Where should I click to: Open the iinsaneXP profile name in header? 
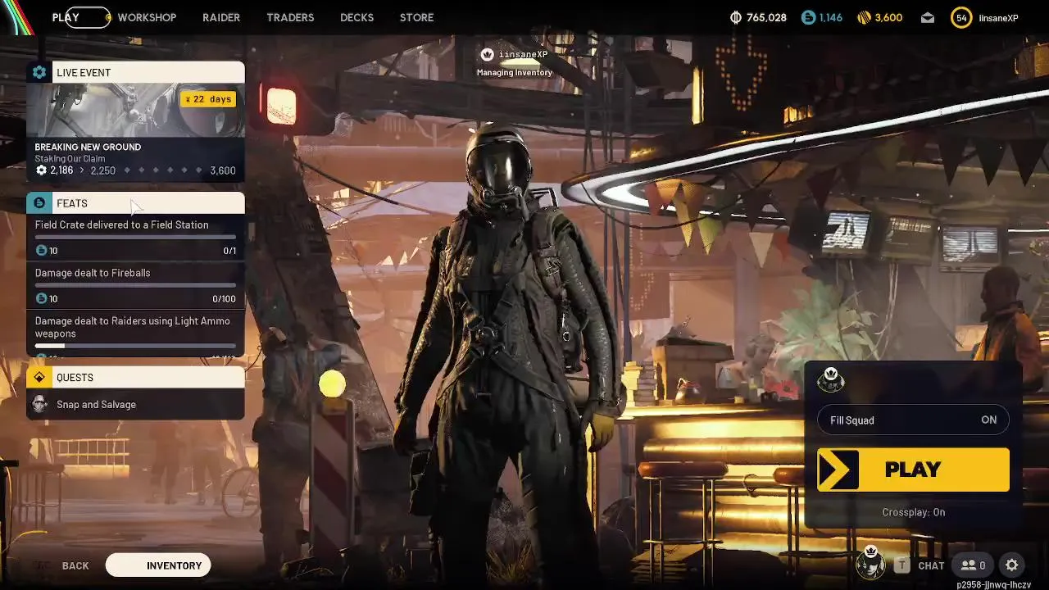click(998, 18)
